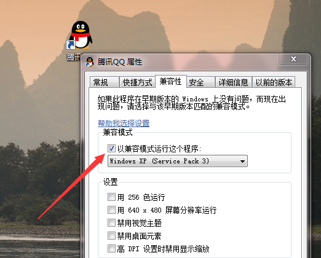Enable 用 256 色运行 checkbox
321x258 pixels.
point(111,197)
